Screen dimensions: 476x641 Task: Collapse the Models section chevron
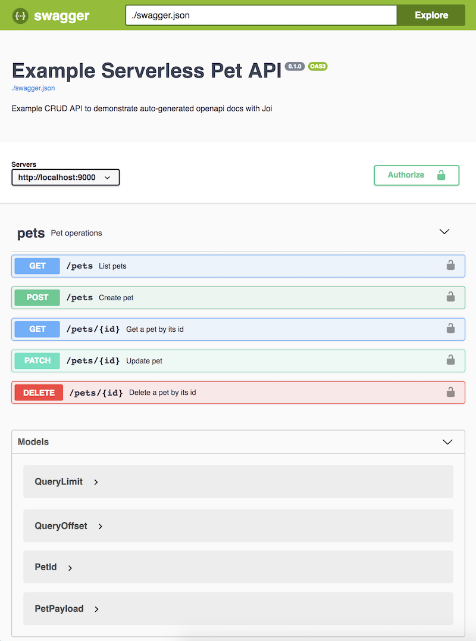(x=447, y=442)
